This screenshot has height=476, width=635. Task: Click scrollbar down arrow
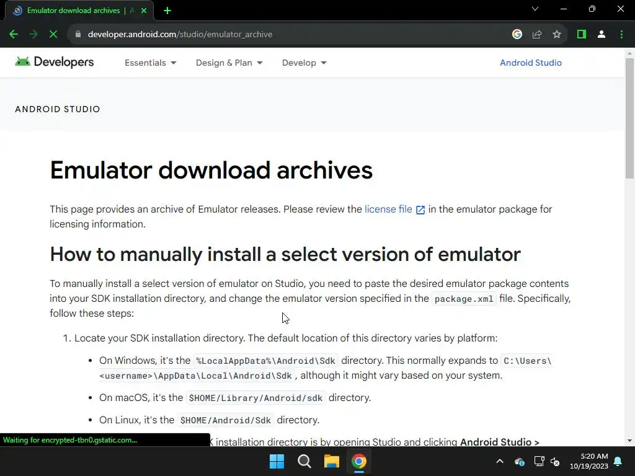pos(629,441)
